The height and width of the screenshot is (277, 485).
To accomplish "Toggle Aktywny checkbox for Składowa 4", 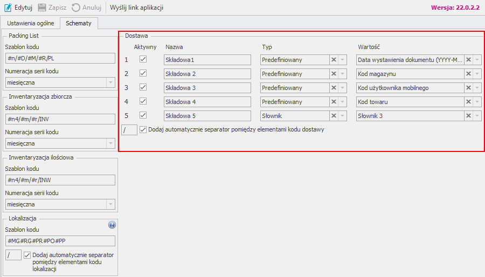I will coord(143,102).
